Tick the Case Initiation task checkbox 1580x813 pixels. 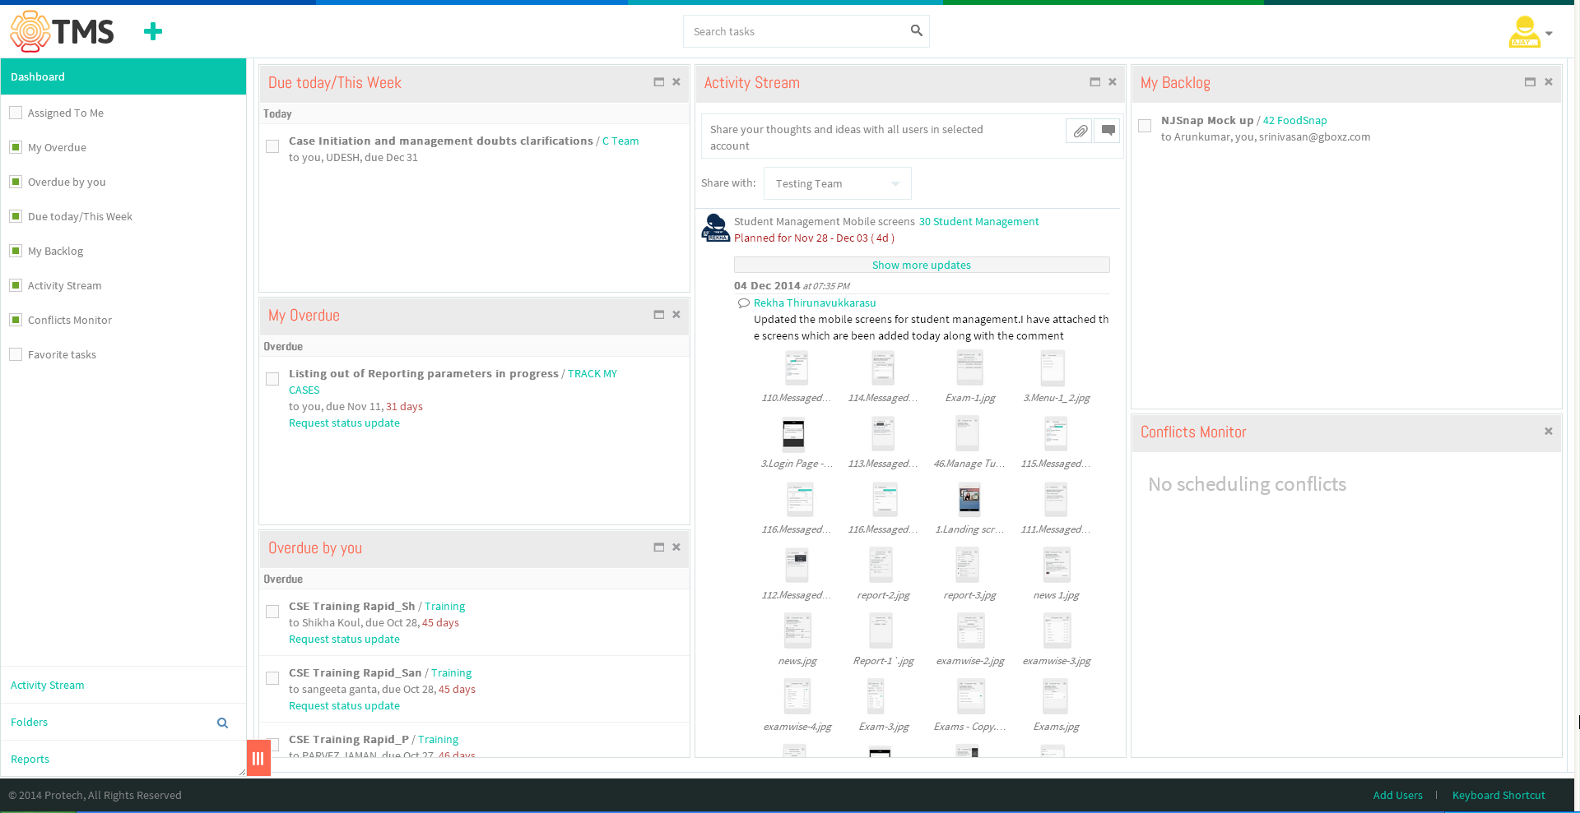[272, 146]
